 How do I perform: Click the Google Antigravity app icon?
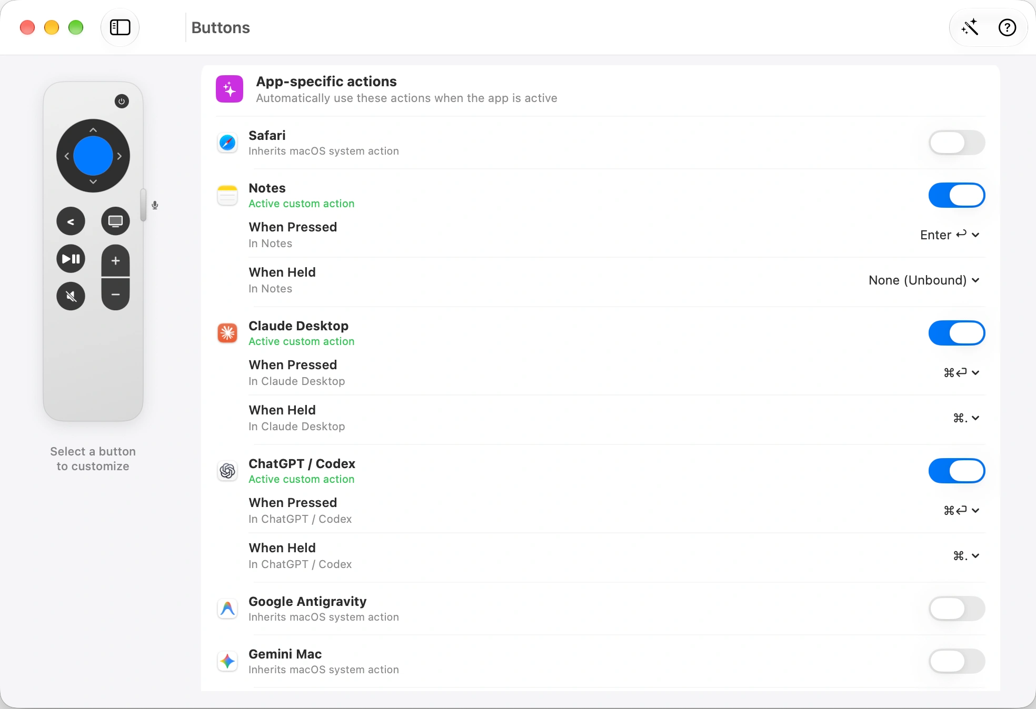227,609
